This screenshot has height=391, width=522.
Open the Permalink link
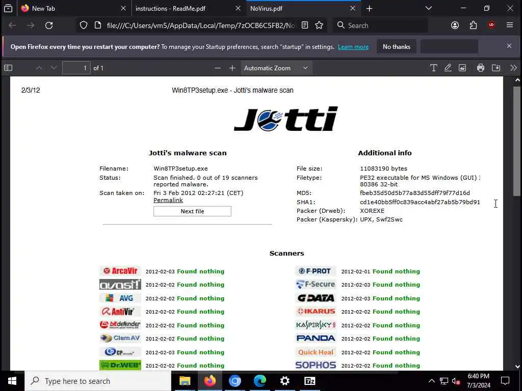pyautogui.click(x=168, y=200)
